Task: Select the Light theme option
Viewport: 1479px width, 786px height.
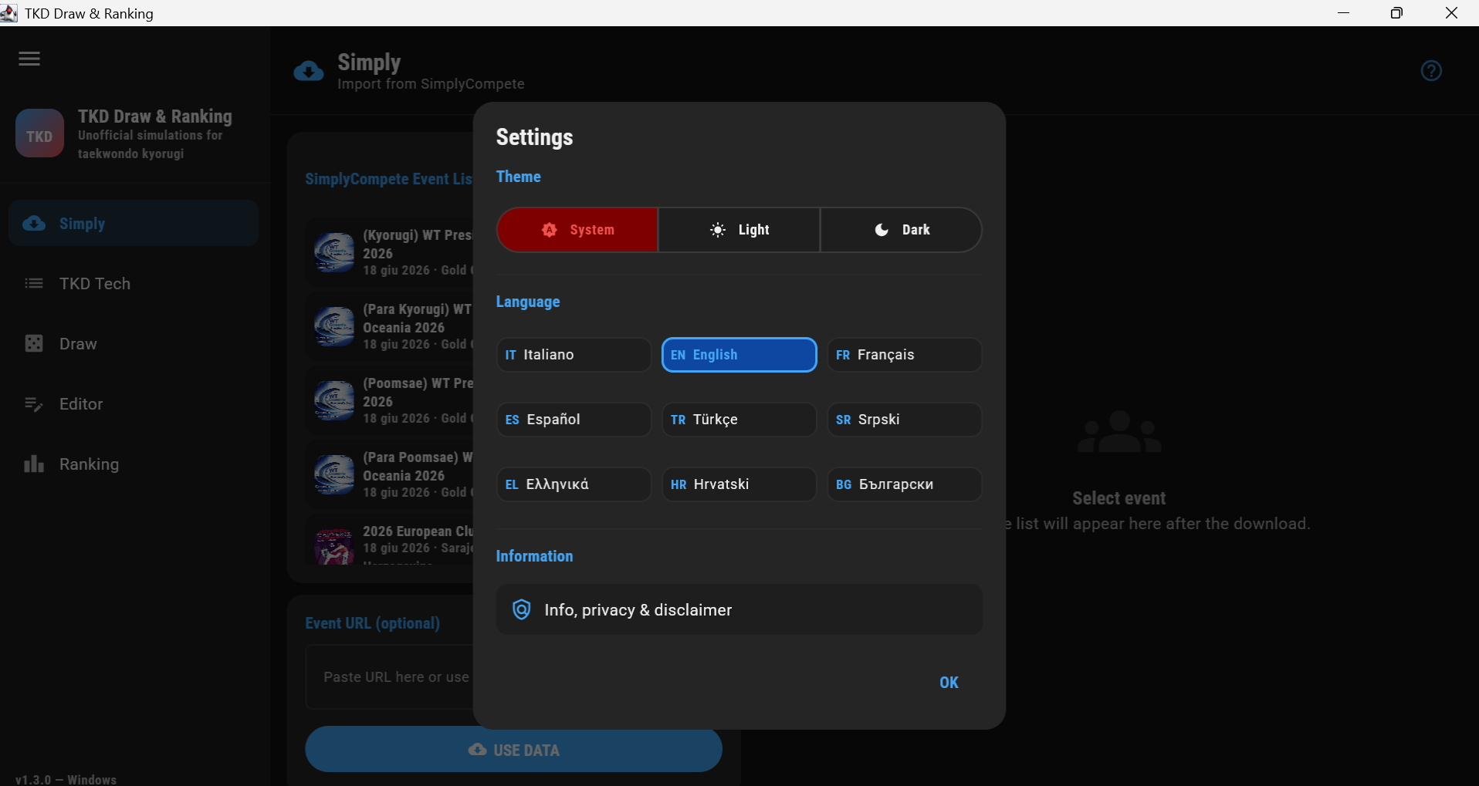Action: pyautogui.click(x=739, y=230)
